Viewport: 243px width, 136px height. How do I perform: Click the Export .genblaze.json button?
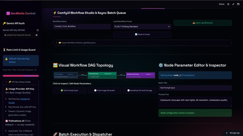[203, 23]
